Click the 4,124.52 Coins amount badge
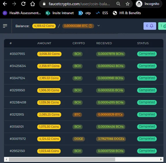The width and height of the screenshot is (166, 163). pyautogui.click(x=49, y=139)
